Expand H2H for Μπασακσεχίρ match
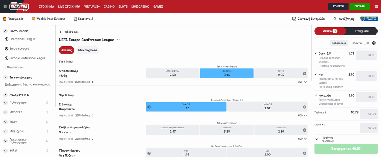The height and width of the screenshot is (157, 381). pos(302,82)
